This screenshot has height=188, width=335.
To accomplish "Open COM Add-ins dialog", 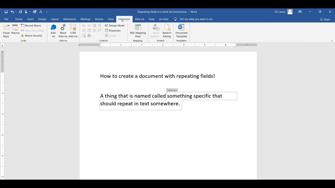I will [x=73, y=31].
